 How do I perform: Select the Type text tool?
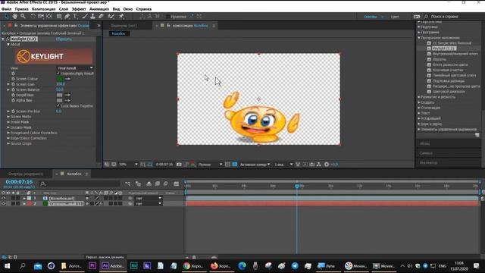coord(75,16)
